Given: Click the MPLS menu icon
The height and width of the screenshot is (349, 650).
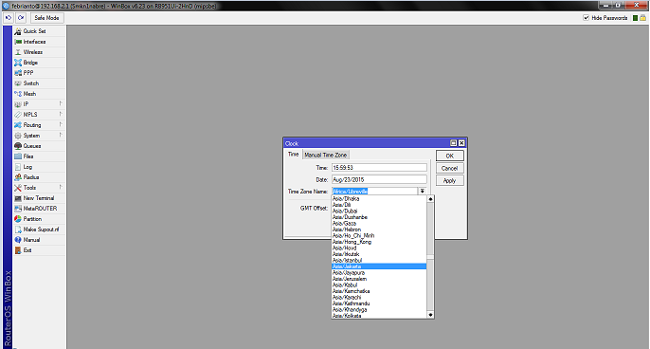Looking at the screenshot, I should [x=18, y=115].
